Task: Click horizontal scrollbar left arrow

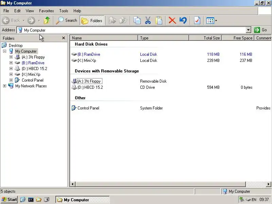Action: click(x=72, y=184)
